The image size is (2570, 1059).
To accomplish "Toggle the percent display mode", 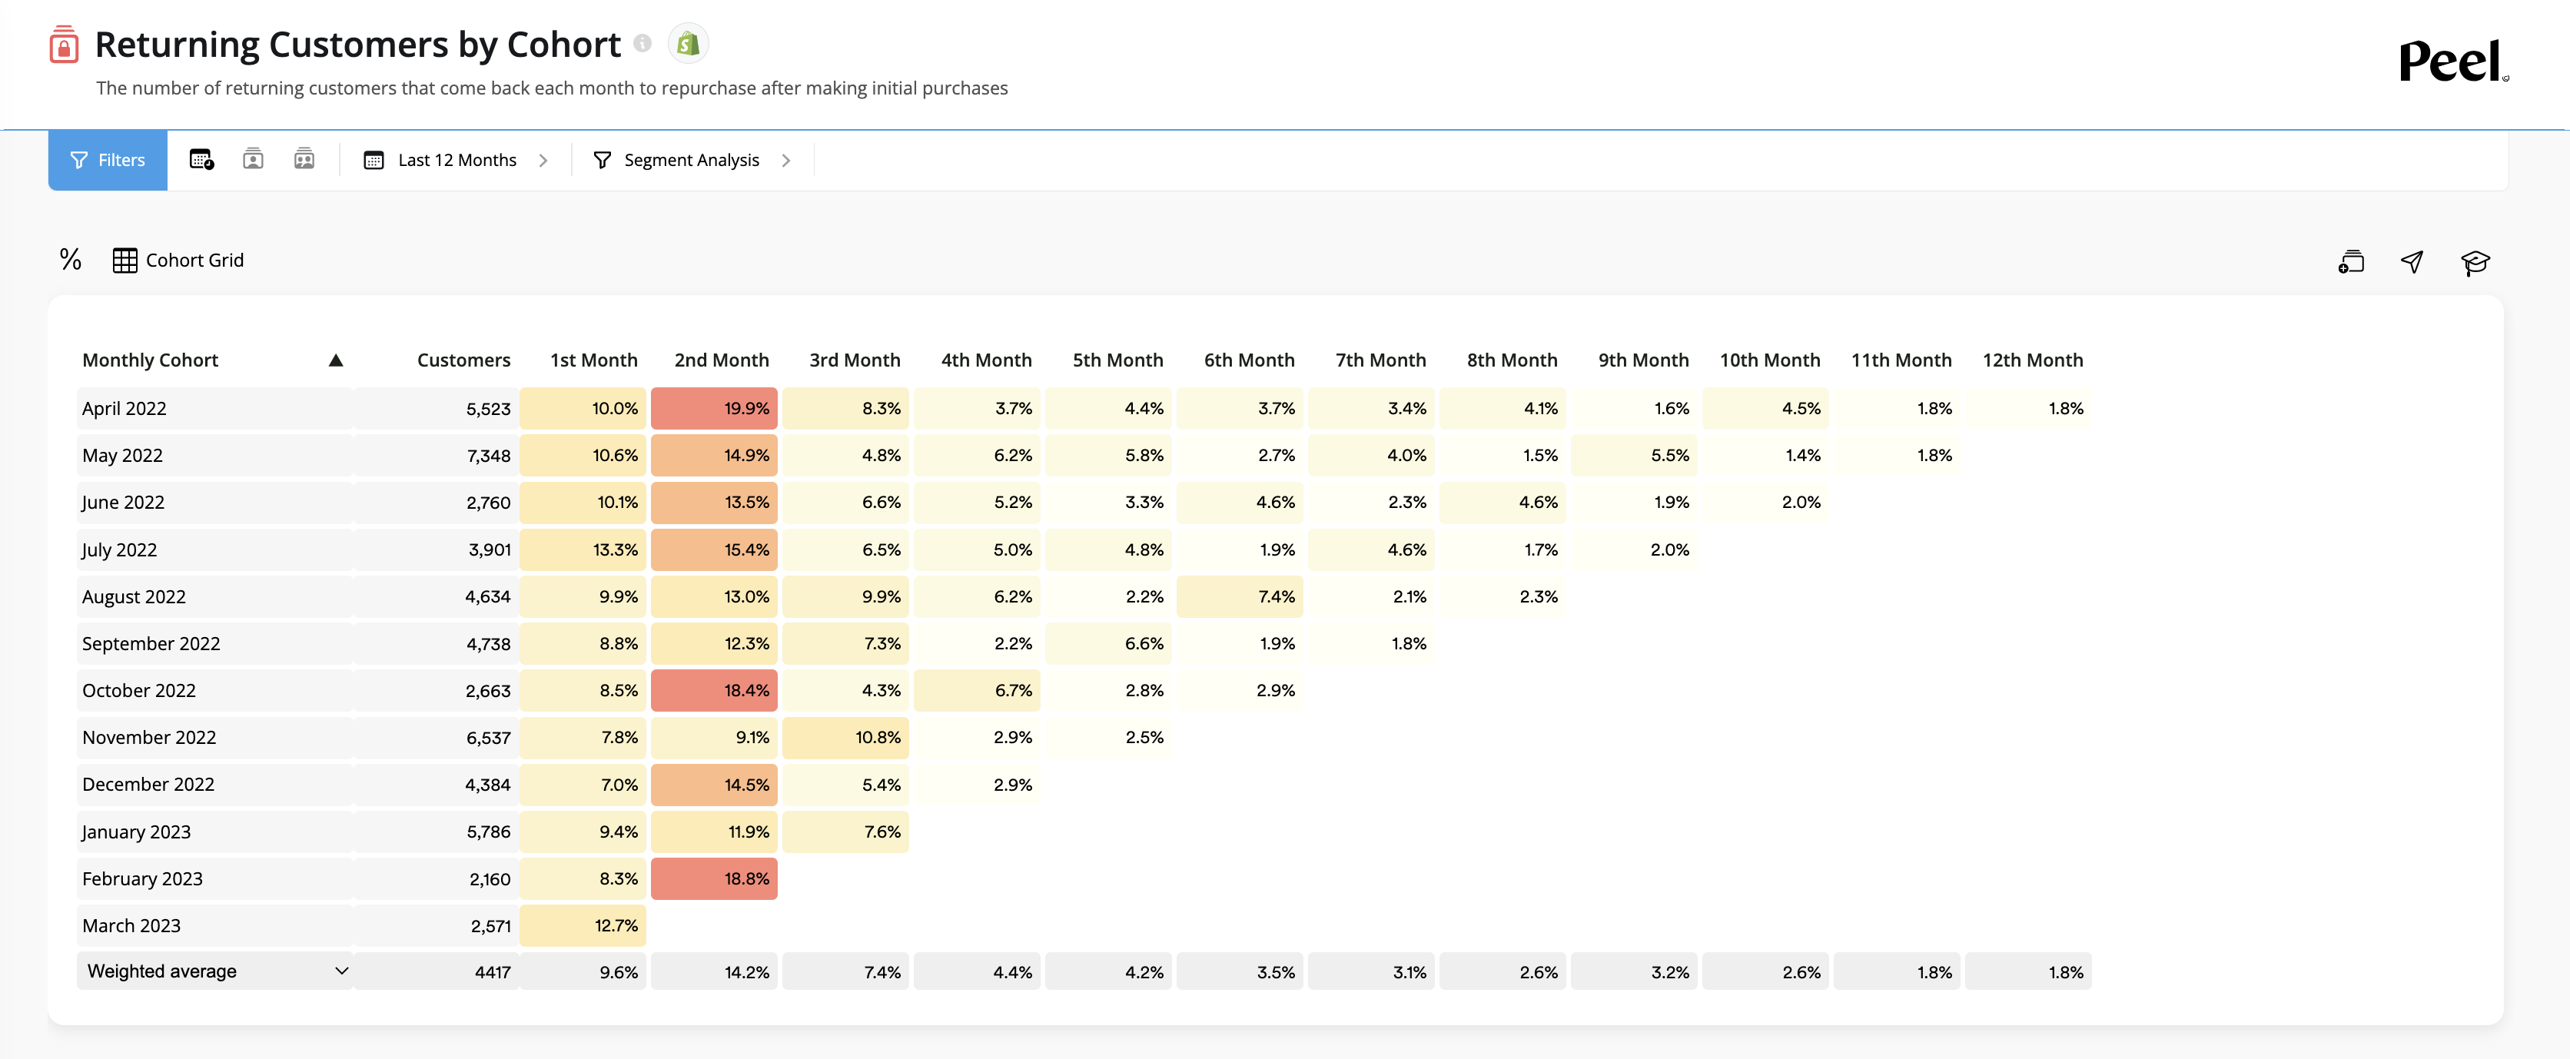I will tap(71, 261).
